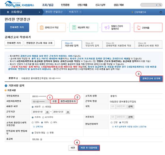Open the 신청/제출 top menu

[x=82, y=5]
